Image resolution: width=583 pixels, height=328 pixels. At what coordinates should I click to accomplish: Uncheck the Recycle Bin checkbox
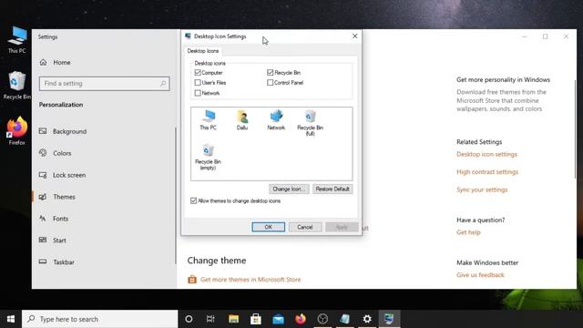[271, 73]
